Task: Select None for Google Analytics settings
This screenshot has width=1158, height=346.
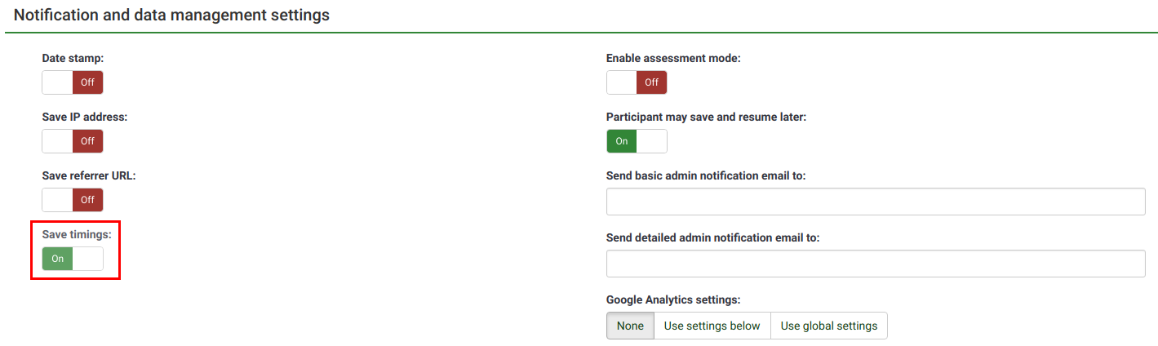Action: click(x=630, y=326)
